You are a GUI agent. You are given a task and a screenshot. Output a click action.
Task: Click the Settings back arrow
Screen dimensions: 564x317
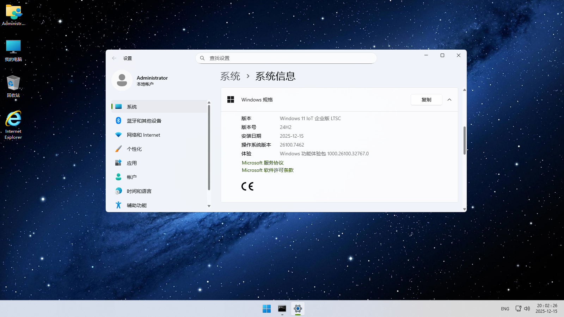tap(114, 58)
